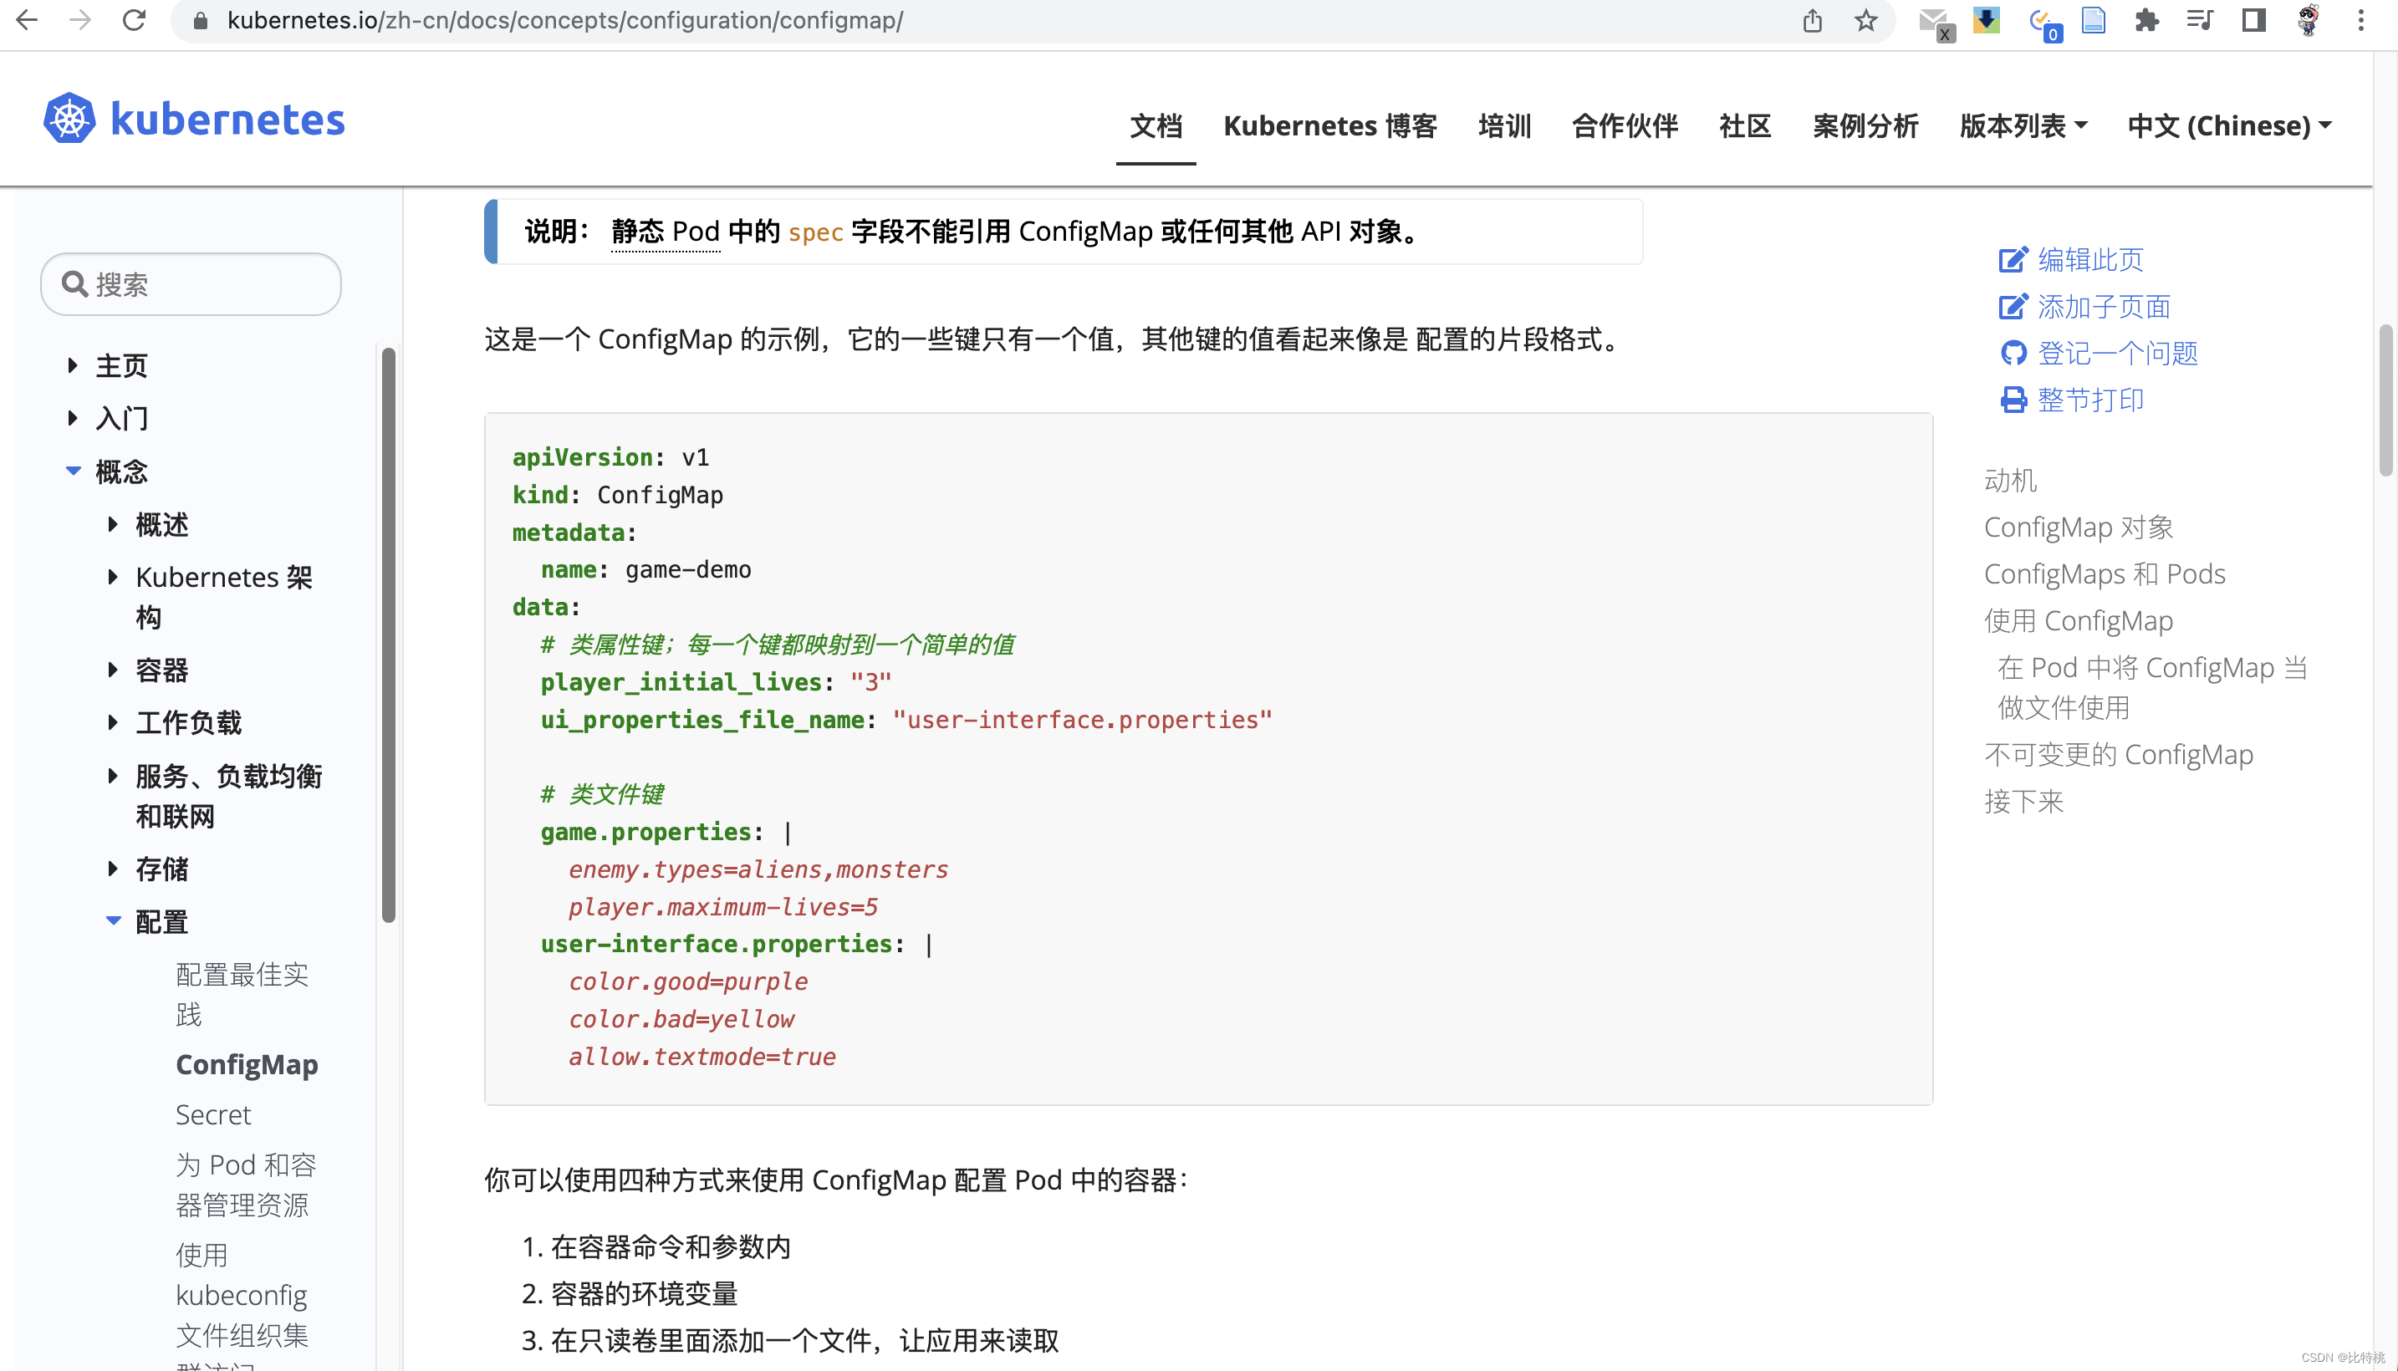This screenshot has width=2398, height=1371.
Task: Expand the Kubernetes 架构 tree node
Action: 112,576
